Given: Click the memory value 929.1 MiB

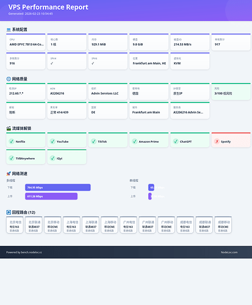Looking at the screenshot, I should tap(98, 45).
